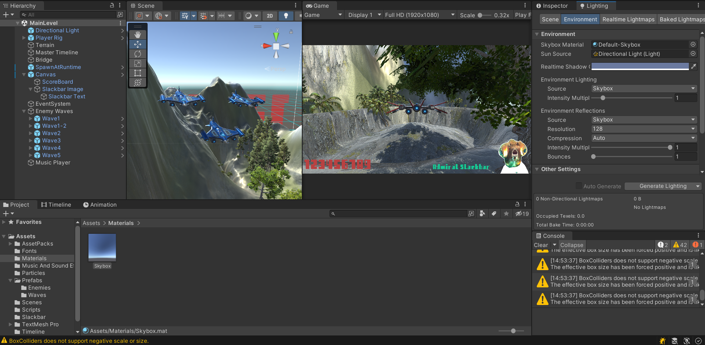Select the Skybox material thumbnail
This screenshot has width=705, height=345.
tap(102, 247)
